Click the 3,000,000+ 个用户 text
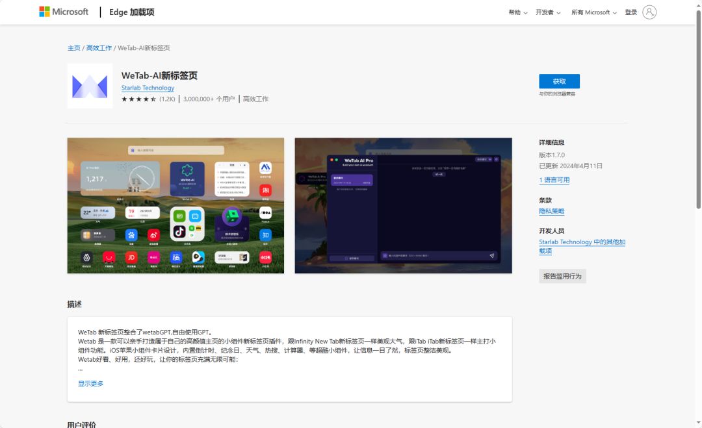Viewport: 702px width, 428px height. coord(209,99)
